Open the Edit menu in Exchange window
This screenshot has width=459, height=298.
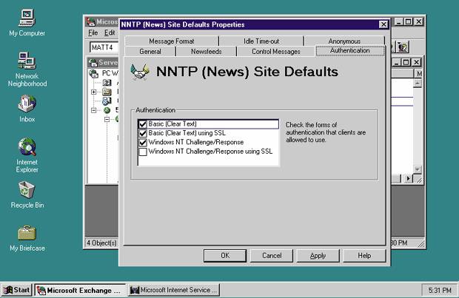click(x=110, y=33)
